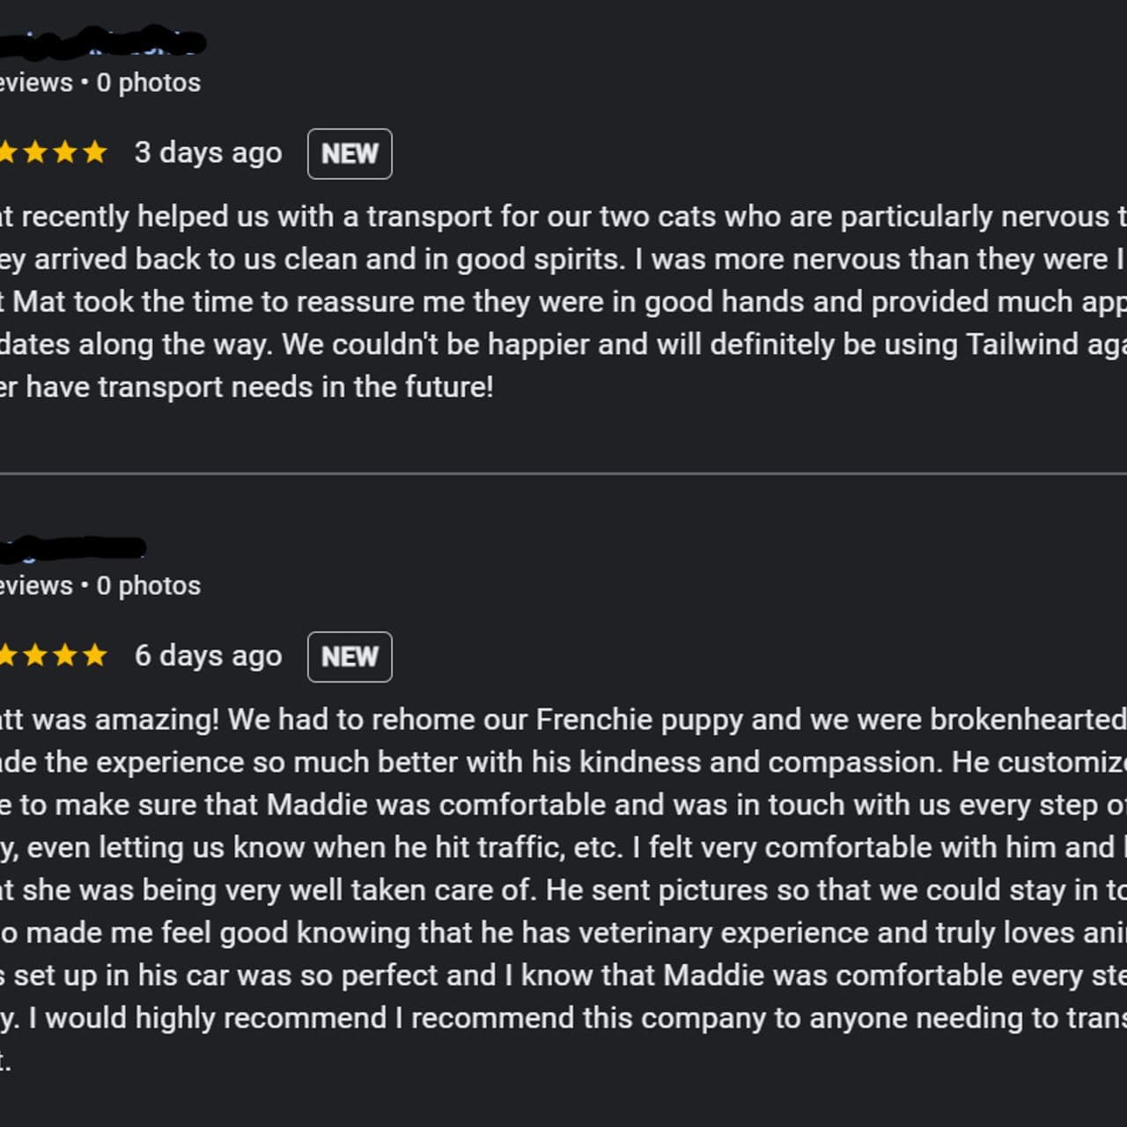Viewport: 1127px width, 1127px height.
Task: Click the "3 days ago" timestamp
Action: click(208, 152)
